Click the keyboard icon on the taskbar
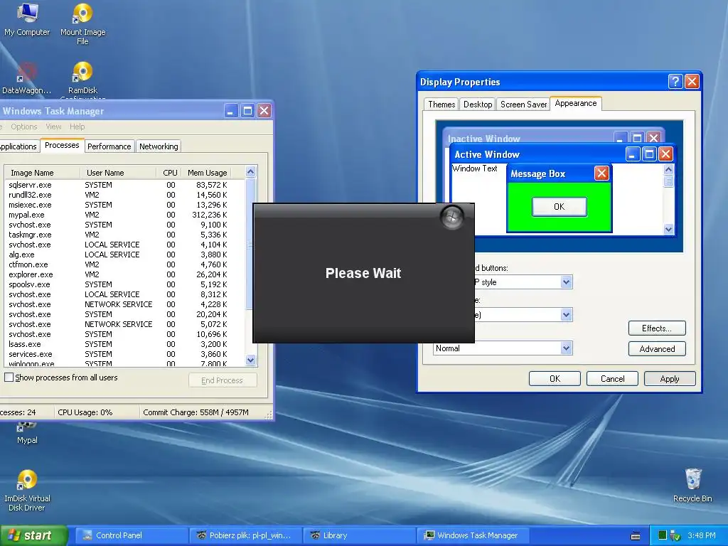This screenshot has height=546, width=728. [636, 536]
